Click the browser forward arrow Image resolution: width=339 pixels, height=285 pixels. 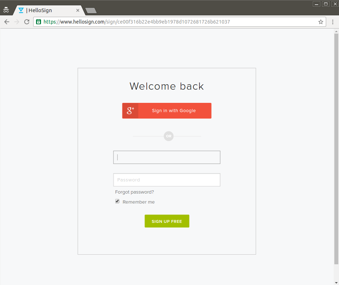click(x=17, y=22)
